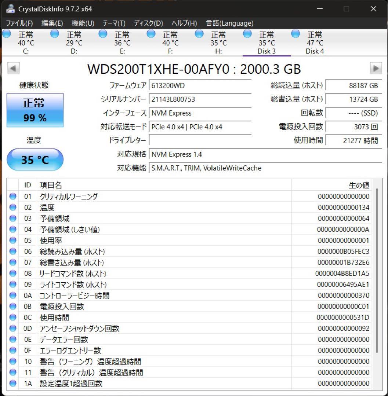Open the ファイル(F) menu

coord(19,23)
